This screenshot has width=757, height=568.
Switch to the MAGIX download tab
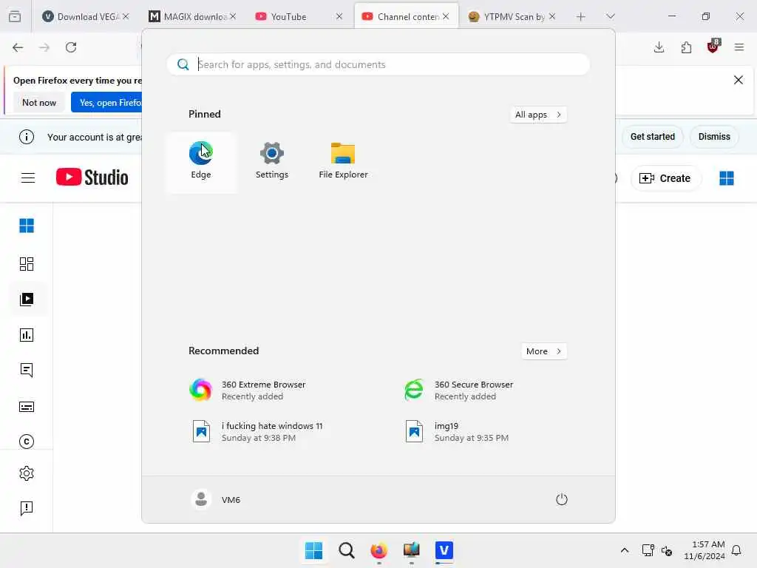pos(191,16)
